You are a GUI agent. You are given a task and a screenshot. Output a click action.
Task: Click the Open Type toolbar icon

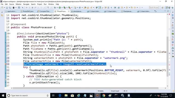(x=85, y=8)
